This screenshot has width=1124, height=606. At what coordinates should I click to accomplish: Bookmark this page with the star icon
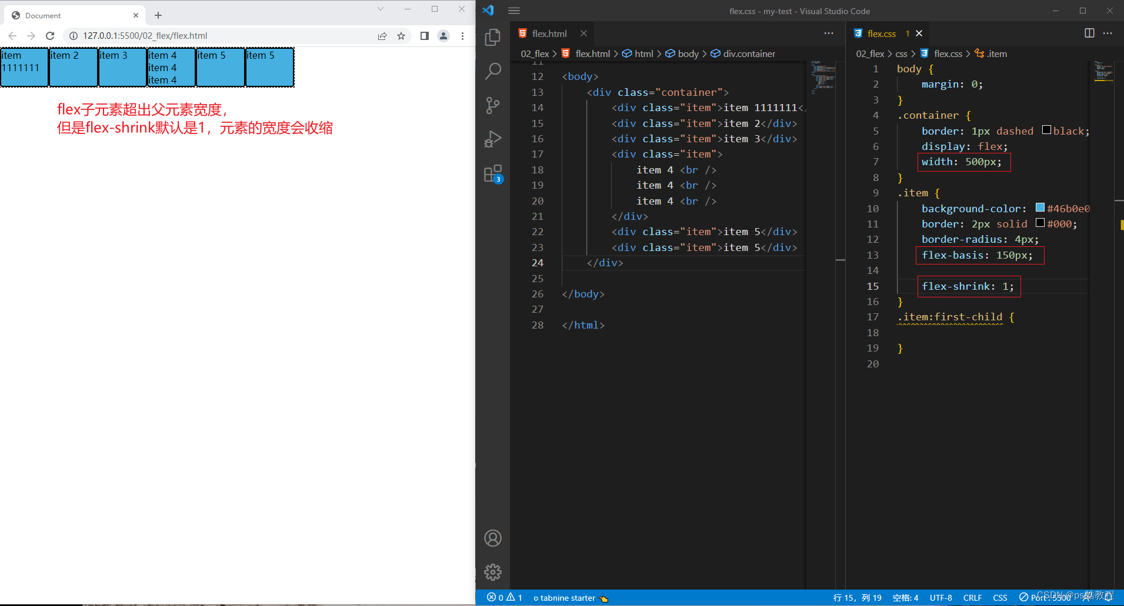[x=401, y=36]
